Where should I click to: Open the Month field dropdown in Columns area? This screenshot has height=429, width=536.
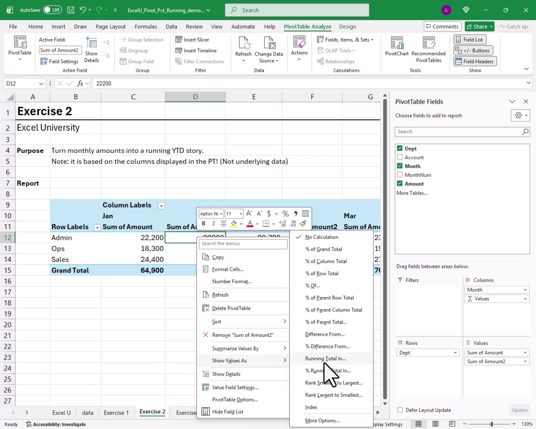525,290
